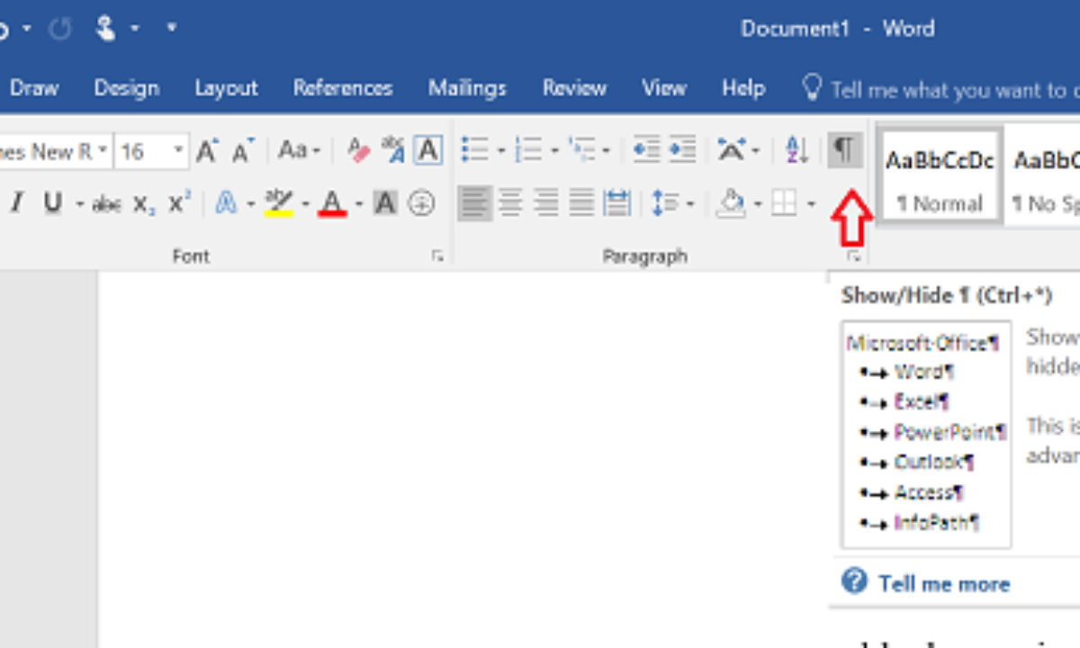Toggle Superscript formatting
1080x648 pixels.
click(179, 204)
